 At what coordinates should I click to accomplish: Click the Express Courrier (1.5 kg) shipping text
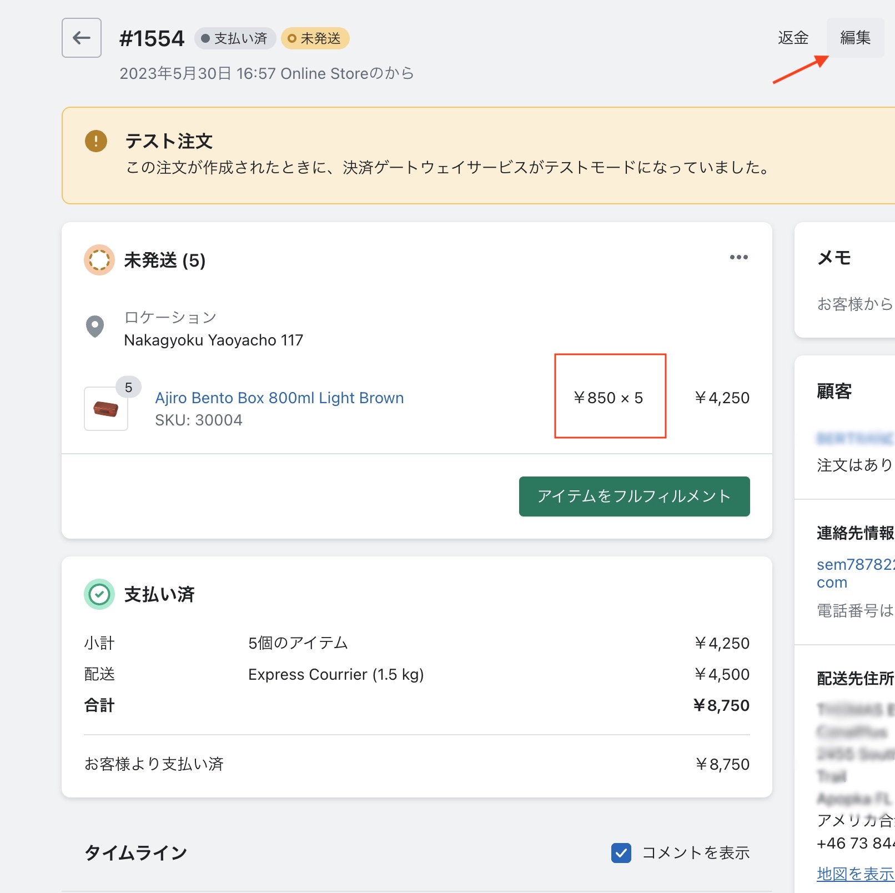pos(336,674)
